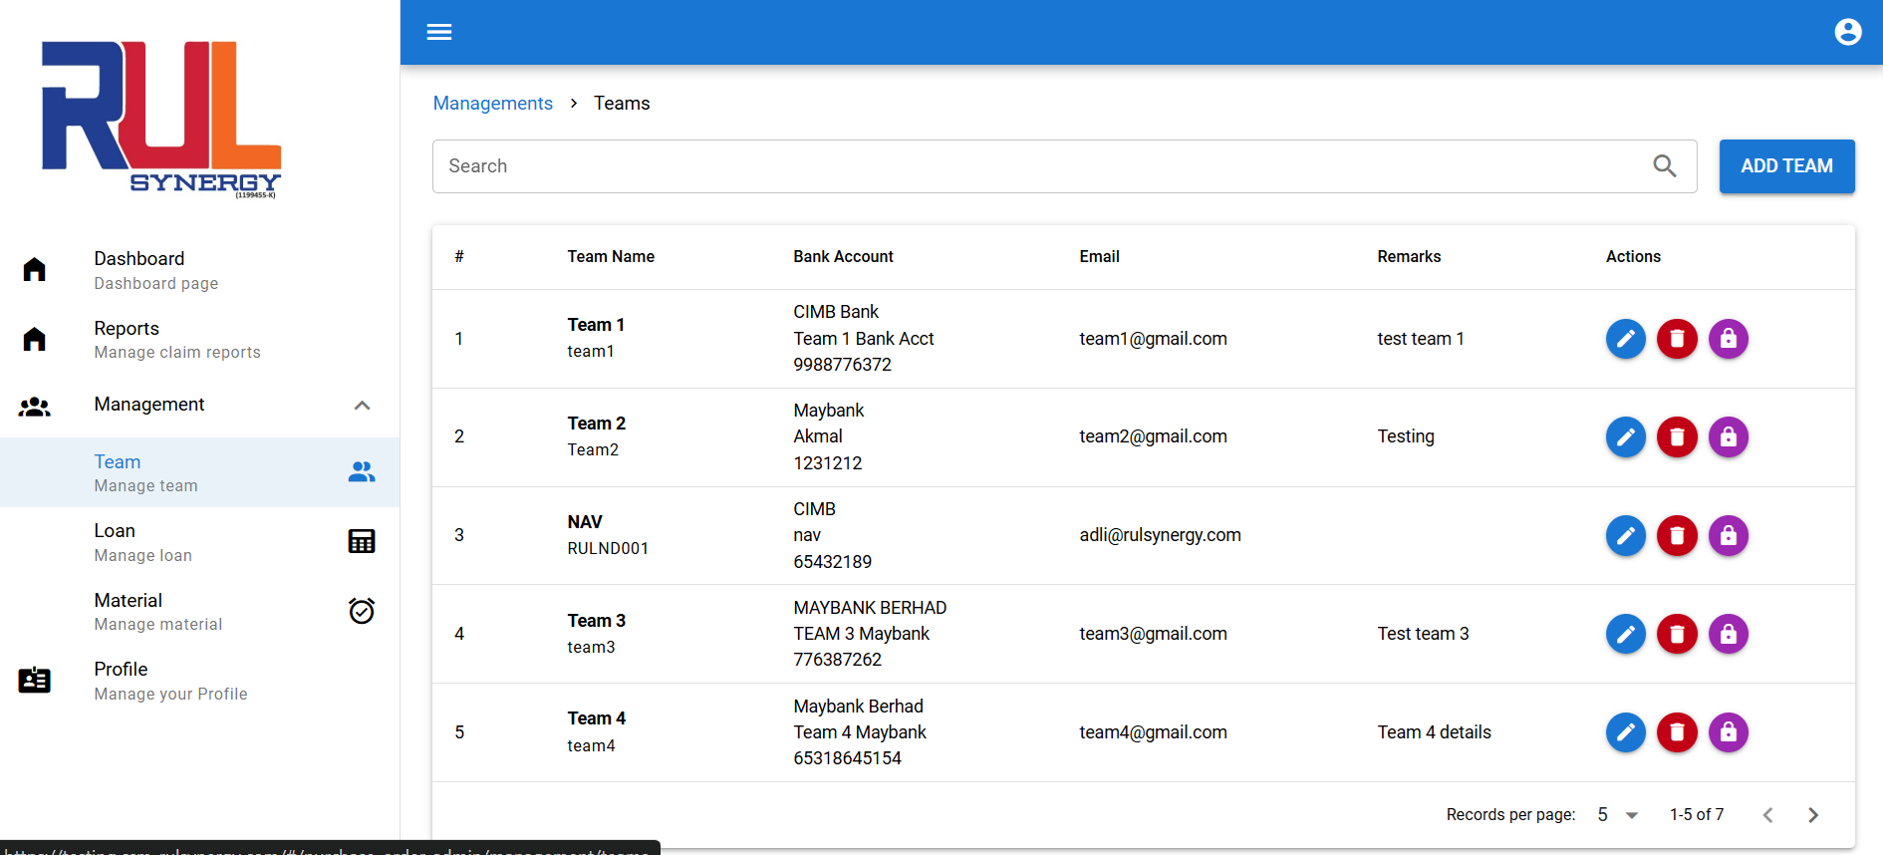This screenshot has width=1883, height=855.
Task: Open the Profile menu item
Action: (199, 681)
